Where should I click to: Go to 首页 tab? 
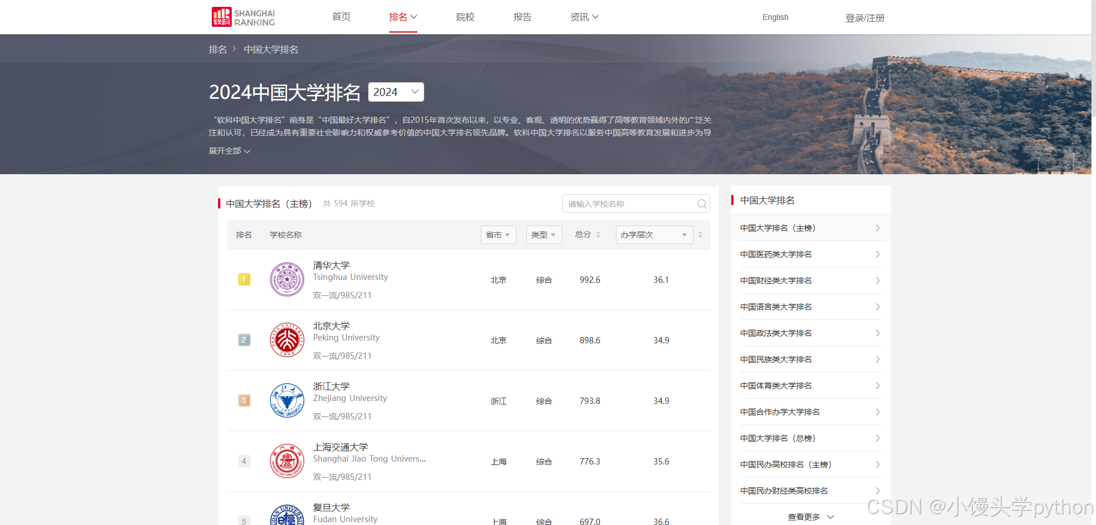pos(341,17)
